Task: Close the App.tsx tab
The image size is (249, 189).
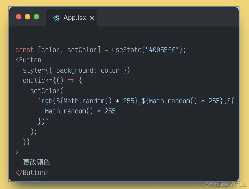Action: click(x=92, y=18)
